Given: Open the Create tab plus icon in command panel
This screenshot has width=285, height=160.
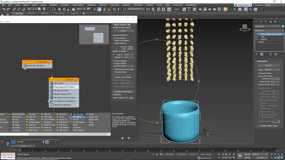Looking at the screenshot, I should coord(256,22).
